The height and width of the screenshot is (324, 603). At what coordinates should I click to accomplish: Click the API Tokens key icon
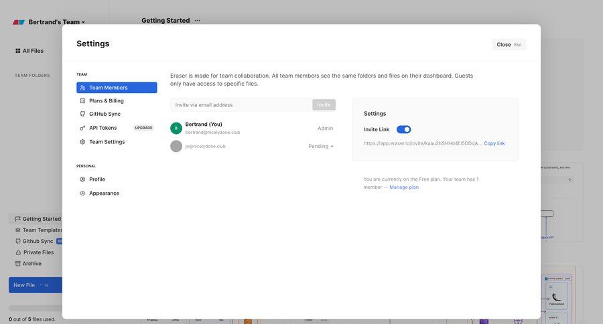click(82, 128)
